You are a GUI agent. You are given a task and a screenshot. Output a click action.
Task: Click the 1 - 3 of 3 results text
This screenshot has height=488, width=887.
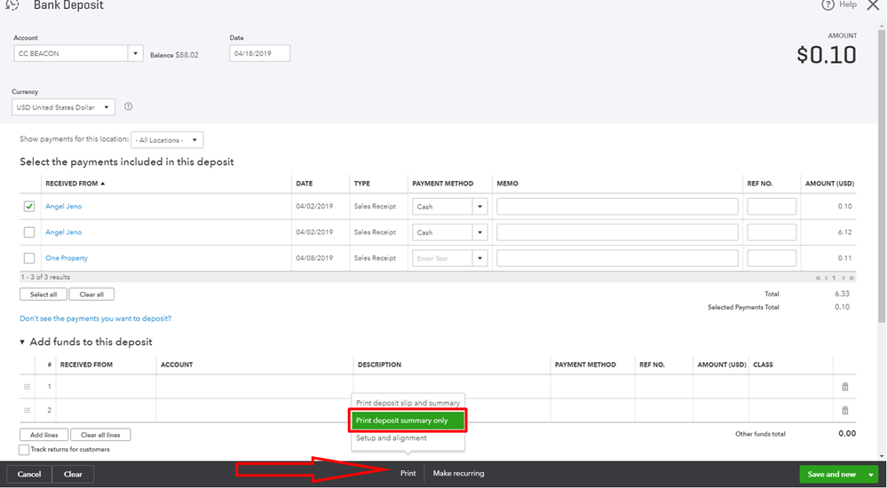point(45,277)
